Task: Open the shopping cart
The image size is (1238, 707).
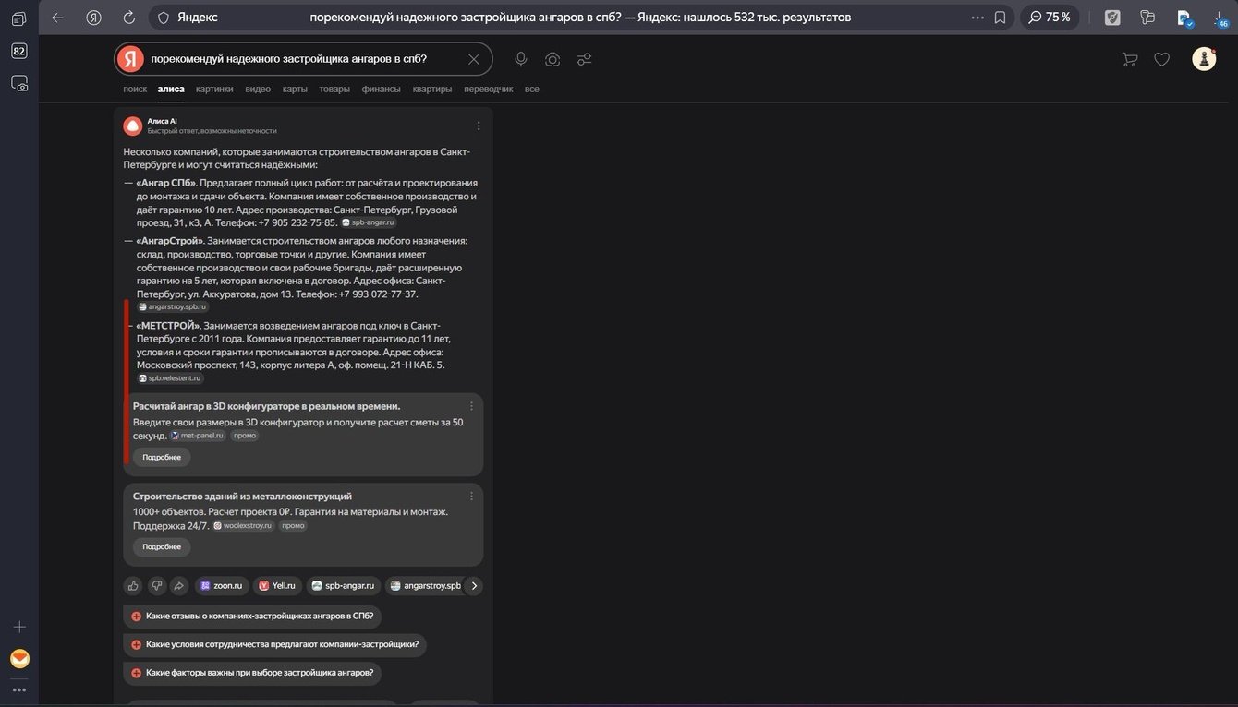Action: [1129, 59]
